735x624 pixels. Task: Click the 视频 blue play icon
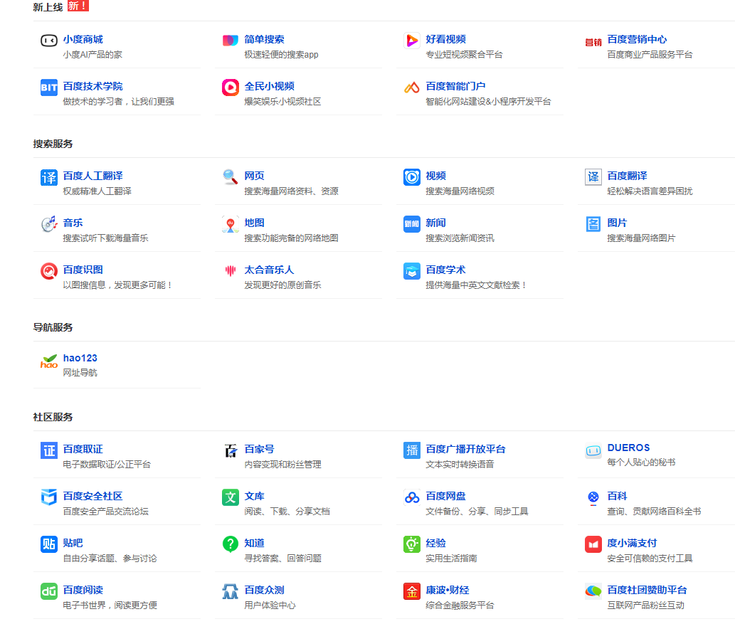tap(411, 177)
